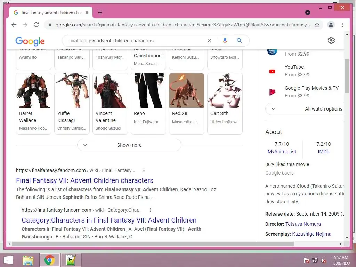Open the Red XIII character card
This screenshot has width=356, height=267.
[x=187, y=104]
